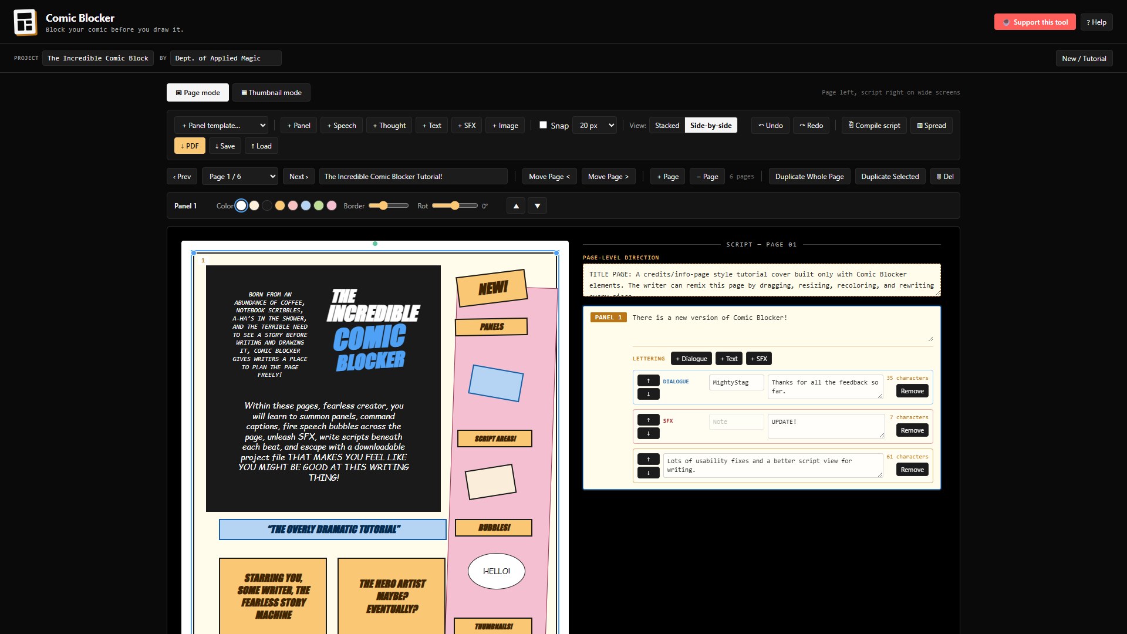The width and height of the screenshot is (1127, 634).
Task: Move the UPDATE! SFX row up
Action: (648, 420)
